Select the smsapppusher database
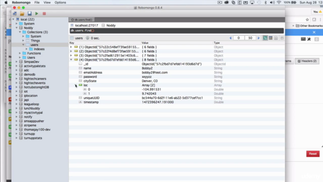The height and width of the screenshot is (182, 323). click(x=34, y=121)
